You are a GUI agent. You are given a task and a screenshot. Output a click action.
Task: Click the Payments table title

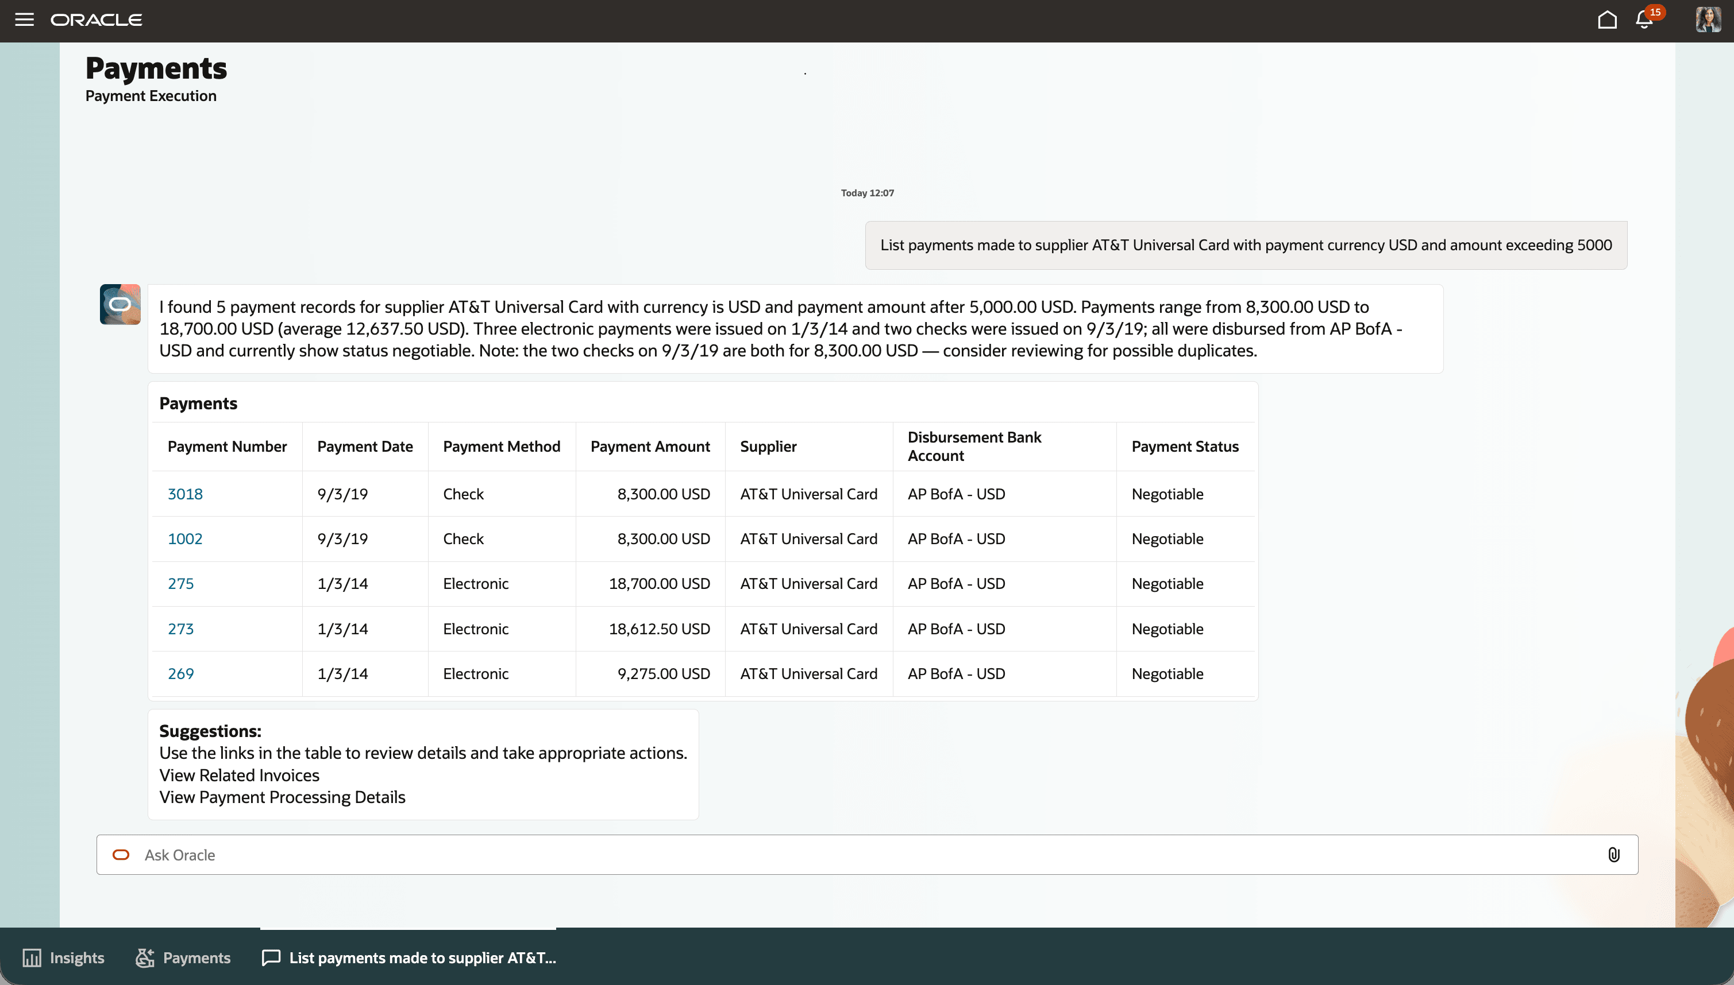click(198, 403)
